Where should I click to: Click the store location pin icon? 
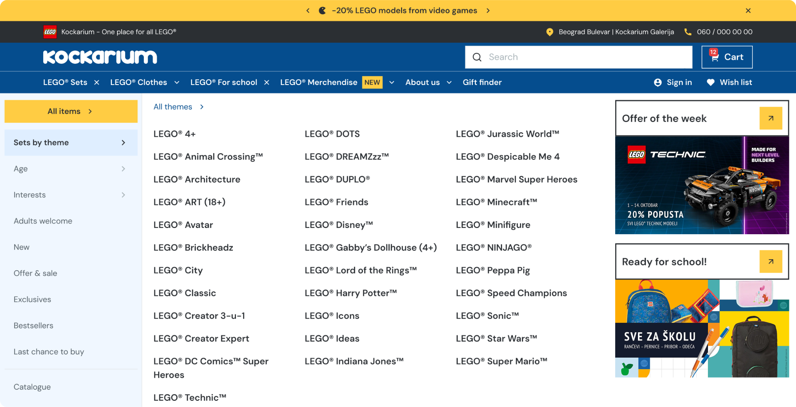tap(550, 32)
